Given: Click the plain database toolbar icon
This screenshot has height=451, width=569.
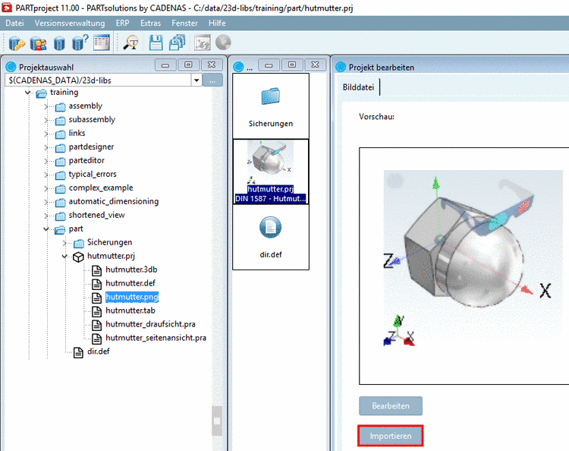Looking at the screenshot, I should [x=59, y=43].
